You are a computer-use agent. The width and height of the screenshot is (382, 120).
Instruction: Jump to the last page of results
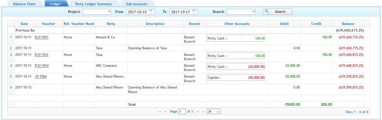[204, 111]
